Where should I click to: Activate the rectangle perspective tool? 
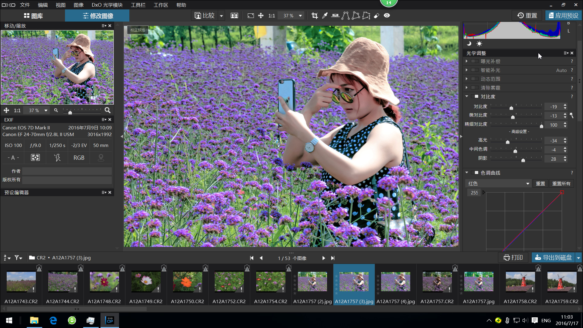pyautogui.click(x=356, y=15)
